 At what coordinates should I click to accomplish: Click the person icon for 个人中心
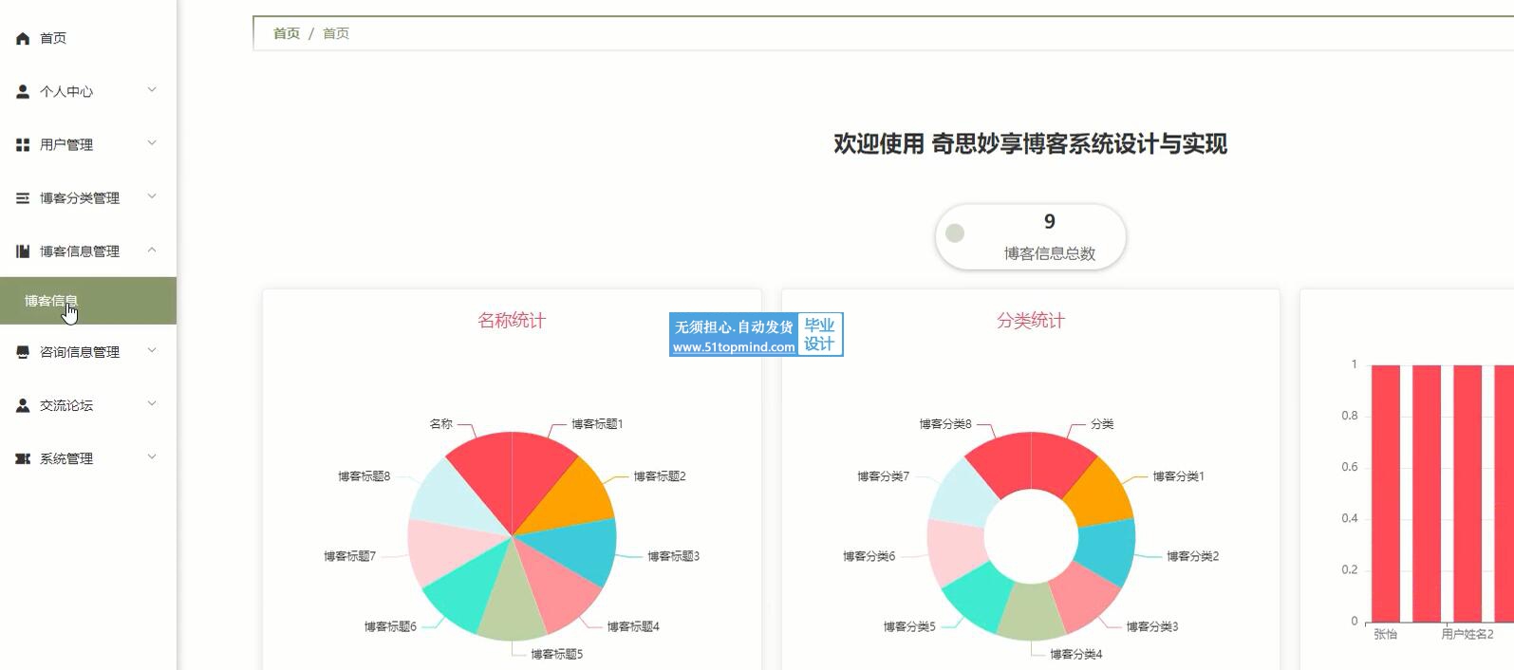(23, 91)
